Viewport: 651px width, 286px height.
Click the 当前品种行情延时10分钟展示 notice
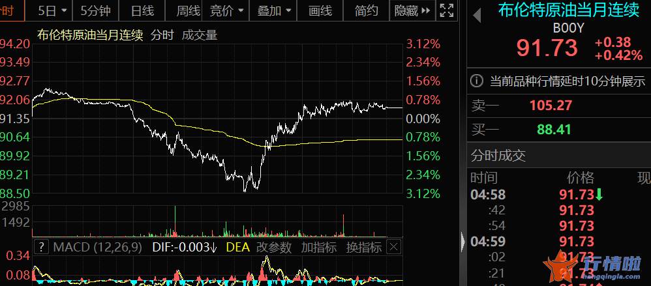pyautogui.click(x=568, y=81)
